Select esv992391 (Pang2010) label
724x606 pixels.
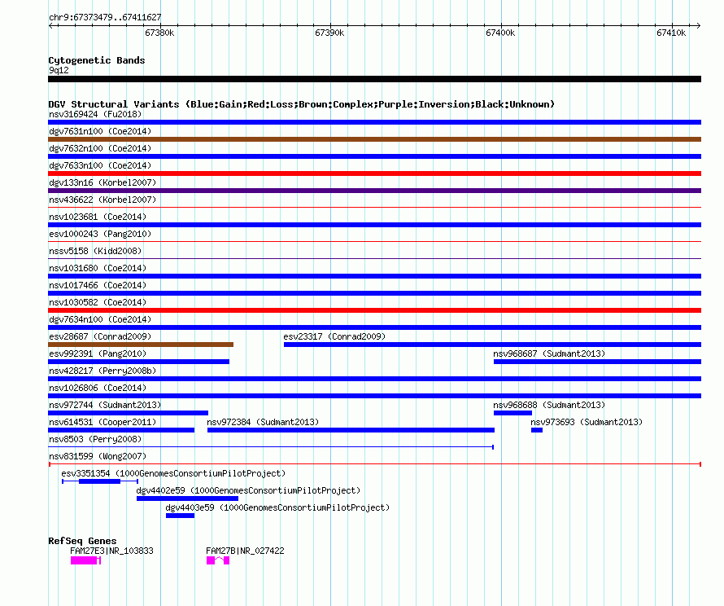click(x=98, y=353)
